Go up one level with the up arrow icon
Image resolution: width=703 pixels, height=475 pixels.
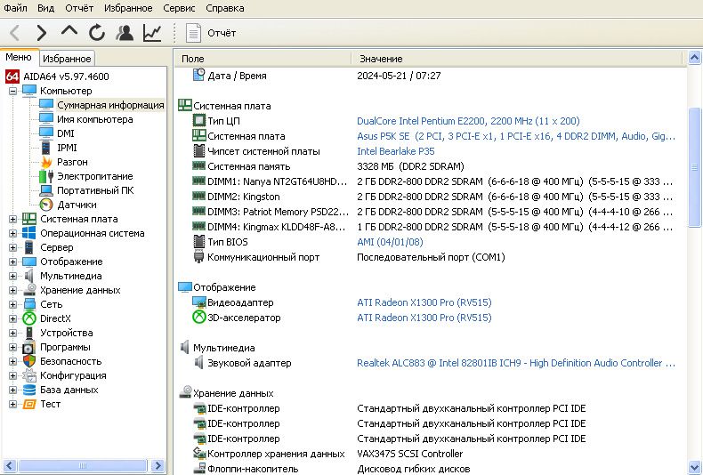tap(69, 31)
